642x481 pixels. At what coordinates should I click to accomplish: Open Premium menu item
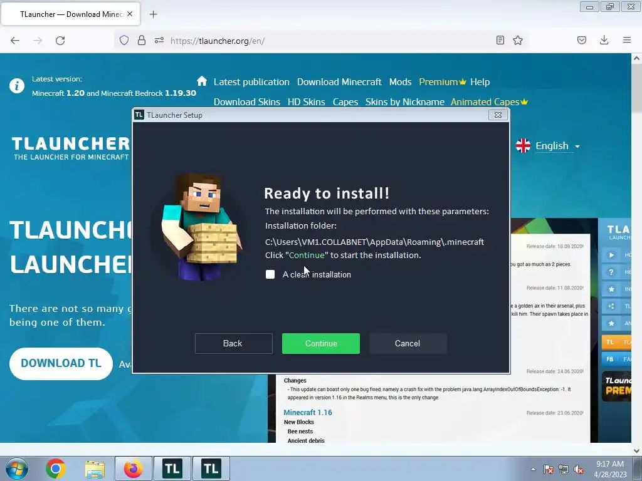pos(442,82)
